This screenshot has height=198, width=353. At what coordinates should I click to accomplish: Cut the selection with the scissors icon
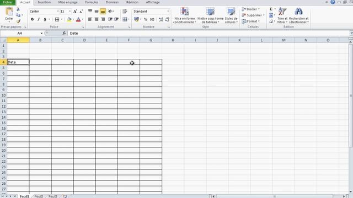coord(18,9)
